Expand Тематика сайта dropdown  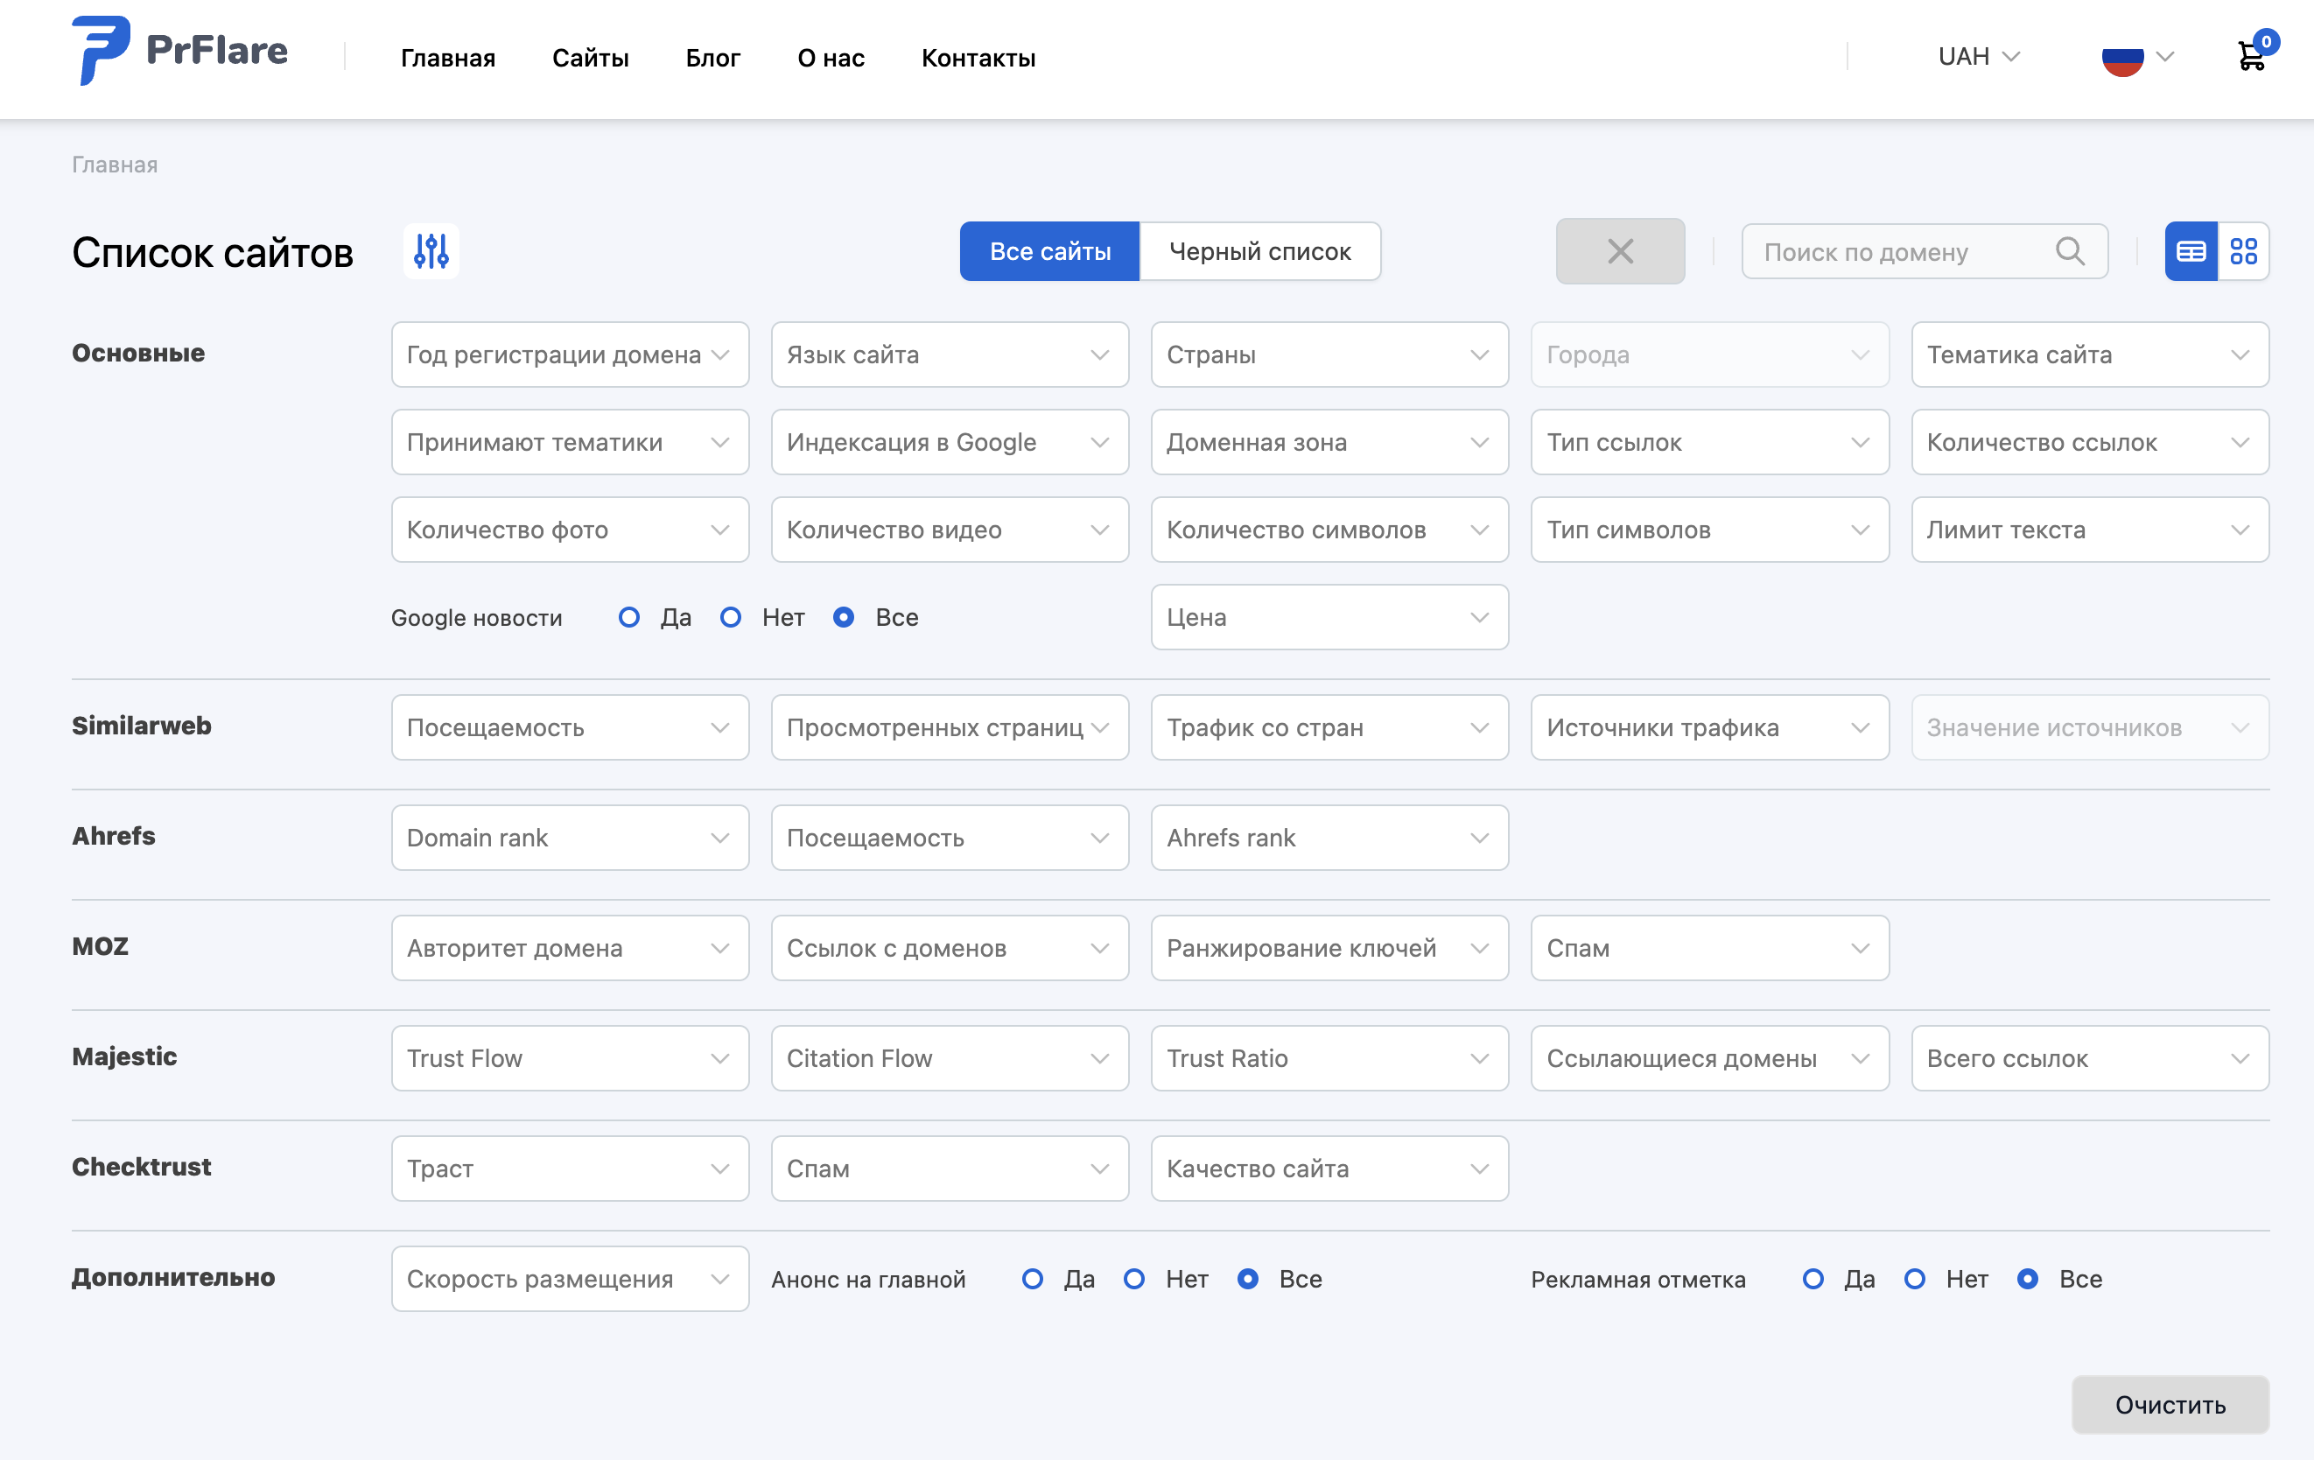pos(2090,354)
